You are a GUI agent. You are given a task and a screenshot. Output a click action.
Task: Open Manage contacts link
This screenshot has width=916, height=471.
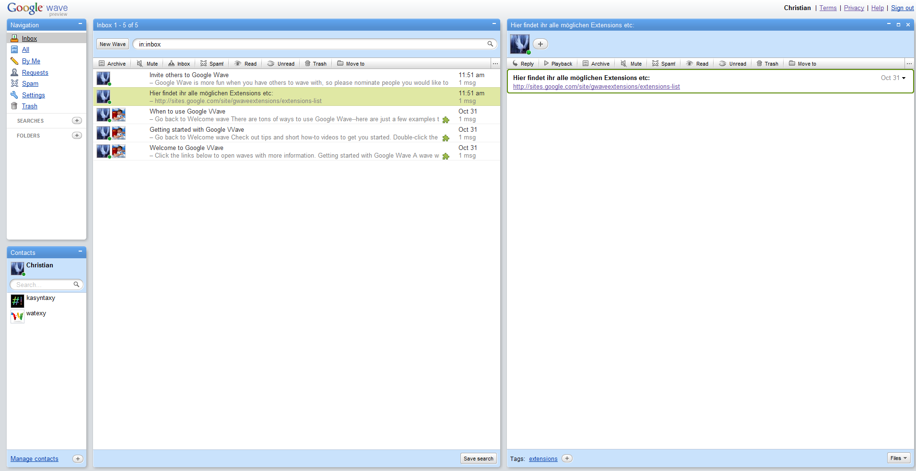pos(35,459)
